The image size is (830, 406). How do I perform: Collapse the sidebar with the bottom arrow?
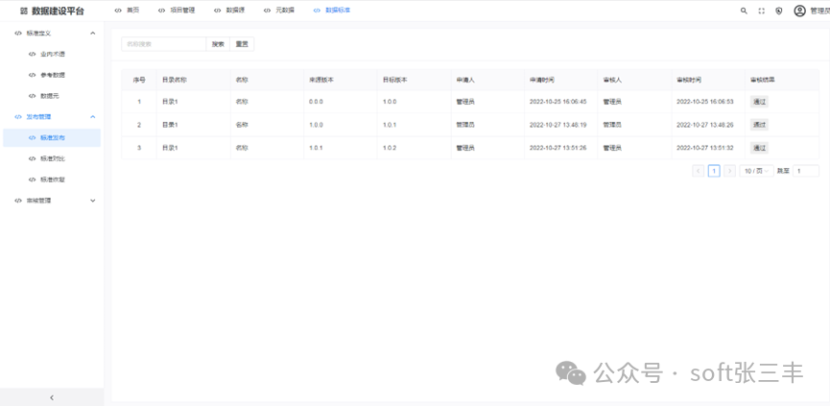52,397
